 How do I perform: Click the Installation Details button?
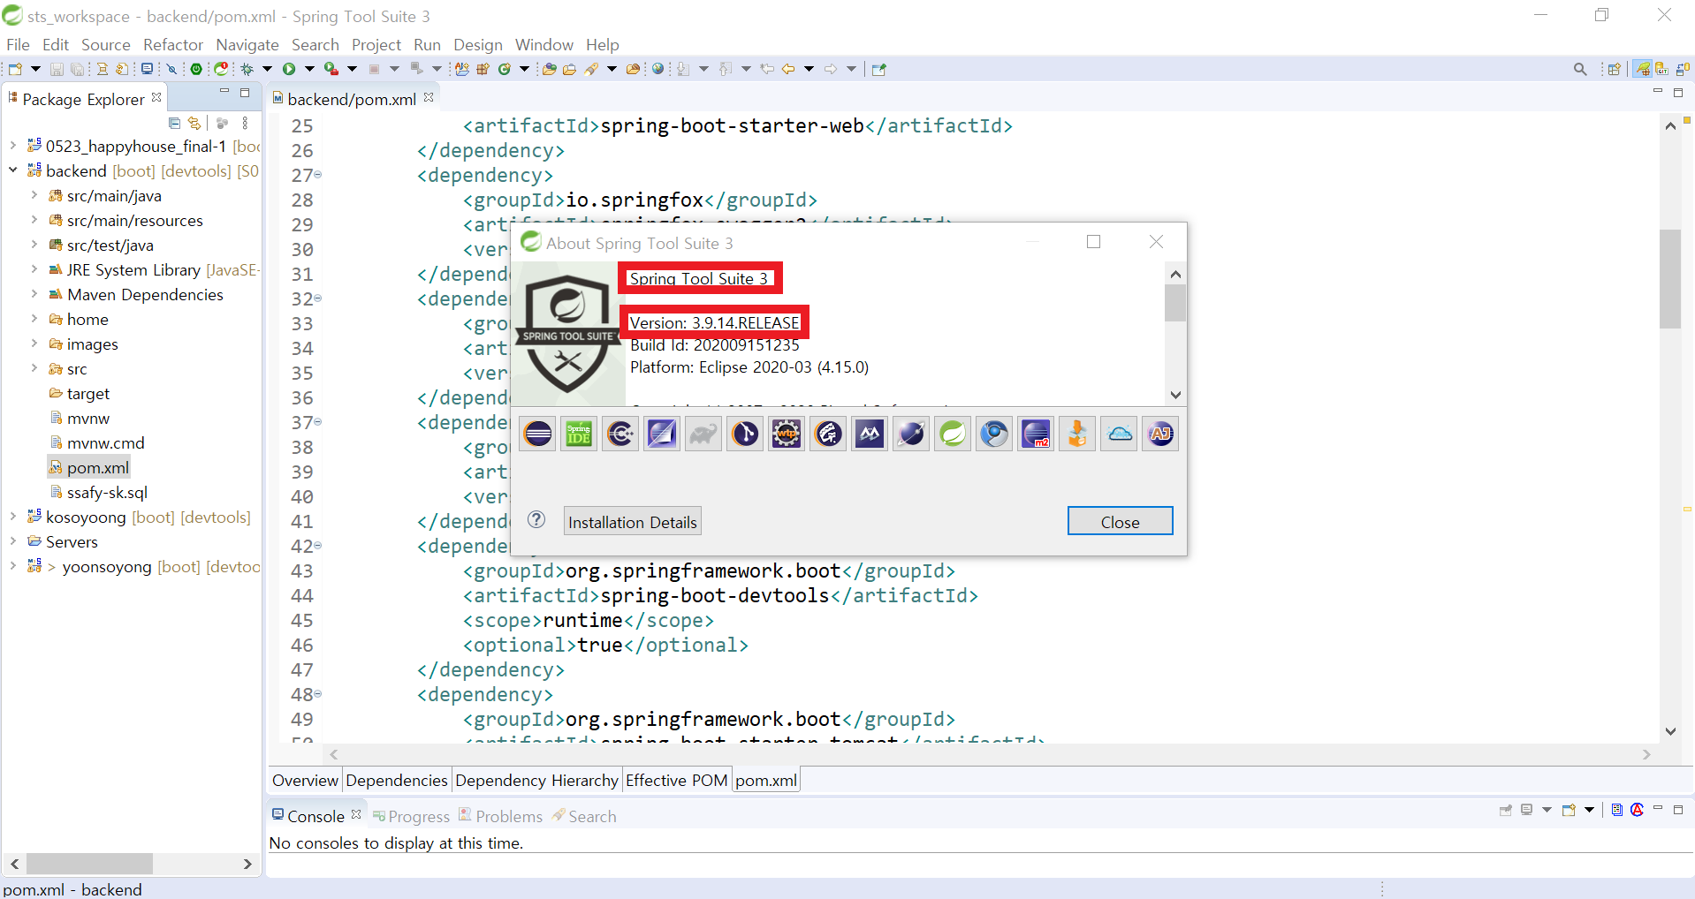(x=633, y=521)
